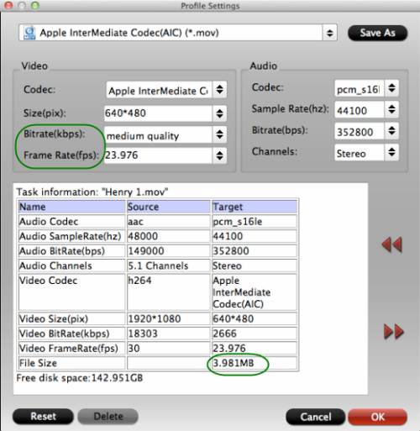
Task: Click the grayed Delete button
Action: pos(108,417)
